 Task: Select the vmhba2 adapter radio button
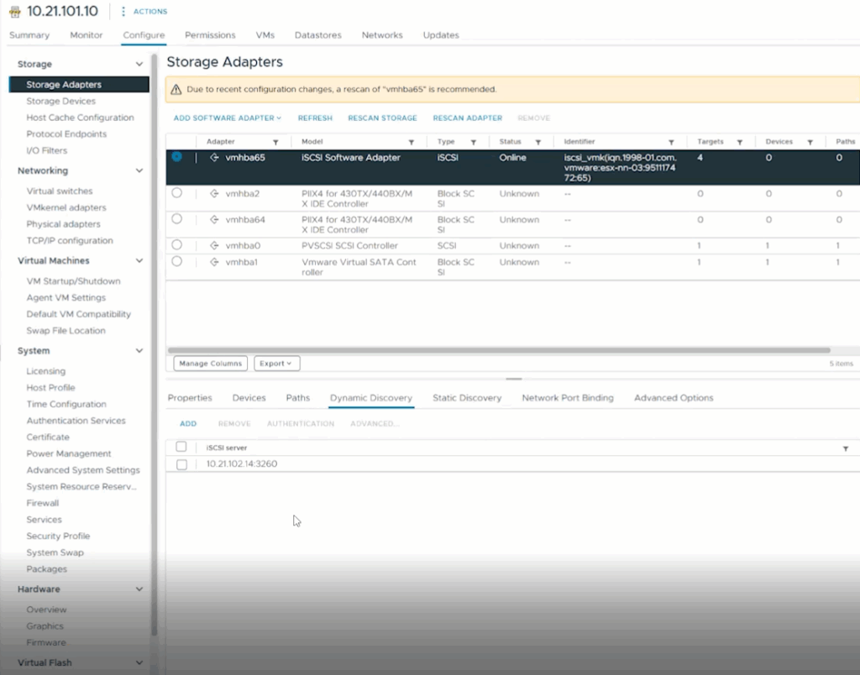(x=176, y=193)
